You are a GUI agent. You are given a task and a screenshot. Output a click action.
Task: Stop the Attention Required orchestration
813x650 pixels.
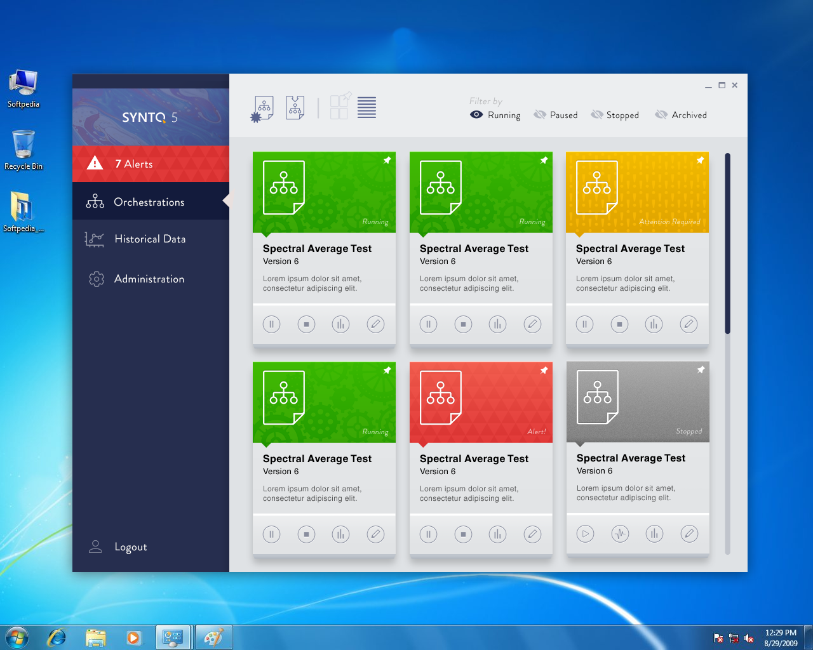(619, 324)
